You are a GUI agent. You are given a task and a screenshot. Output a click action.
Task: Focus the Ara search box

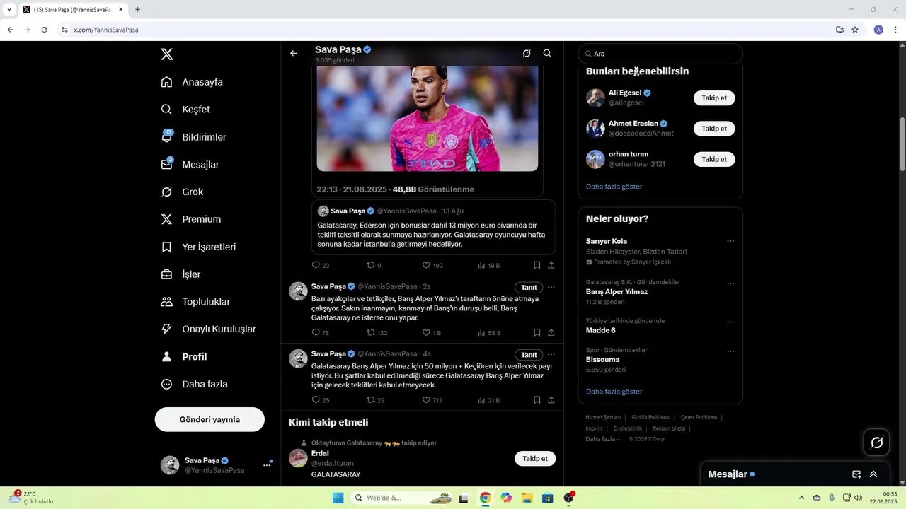[660, 54]
